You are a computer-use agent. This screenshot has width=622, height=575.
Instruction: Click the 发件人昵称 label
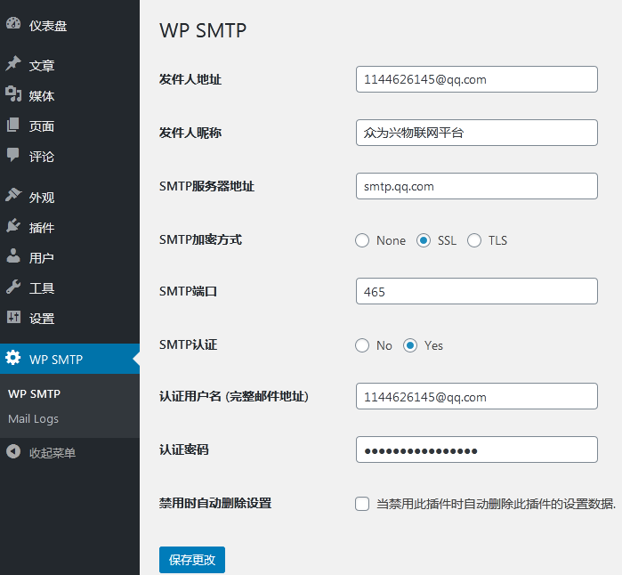[x=190, y=133]
